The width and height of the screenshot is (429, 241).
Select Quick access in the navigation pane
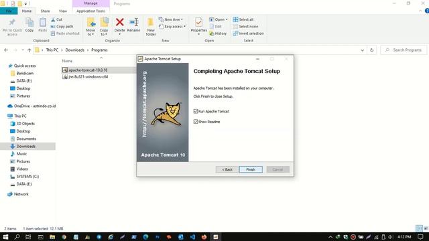25,66
